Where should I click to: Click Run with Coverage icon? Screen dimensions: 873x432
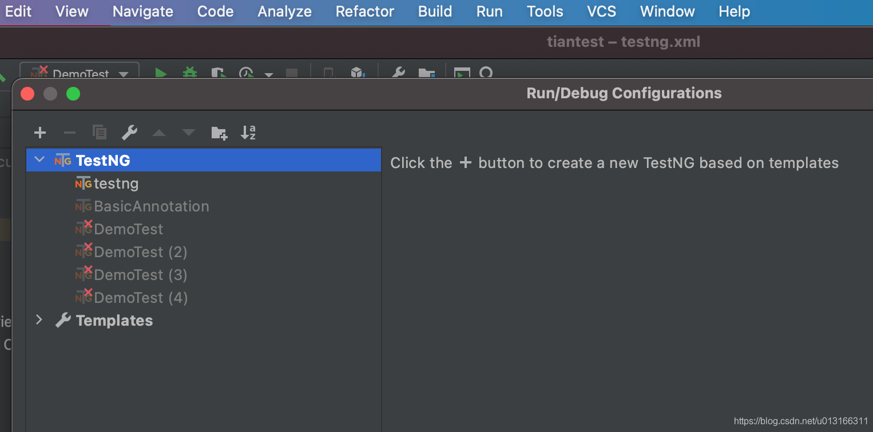pyautogui.click(x=219, y=73)
